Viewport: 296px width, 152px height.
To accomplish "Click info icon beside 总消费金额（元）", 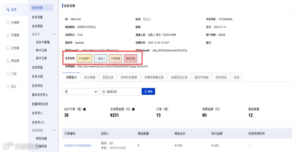I will [133, 109].
